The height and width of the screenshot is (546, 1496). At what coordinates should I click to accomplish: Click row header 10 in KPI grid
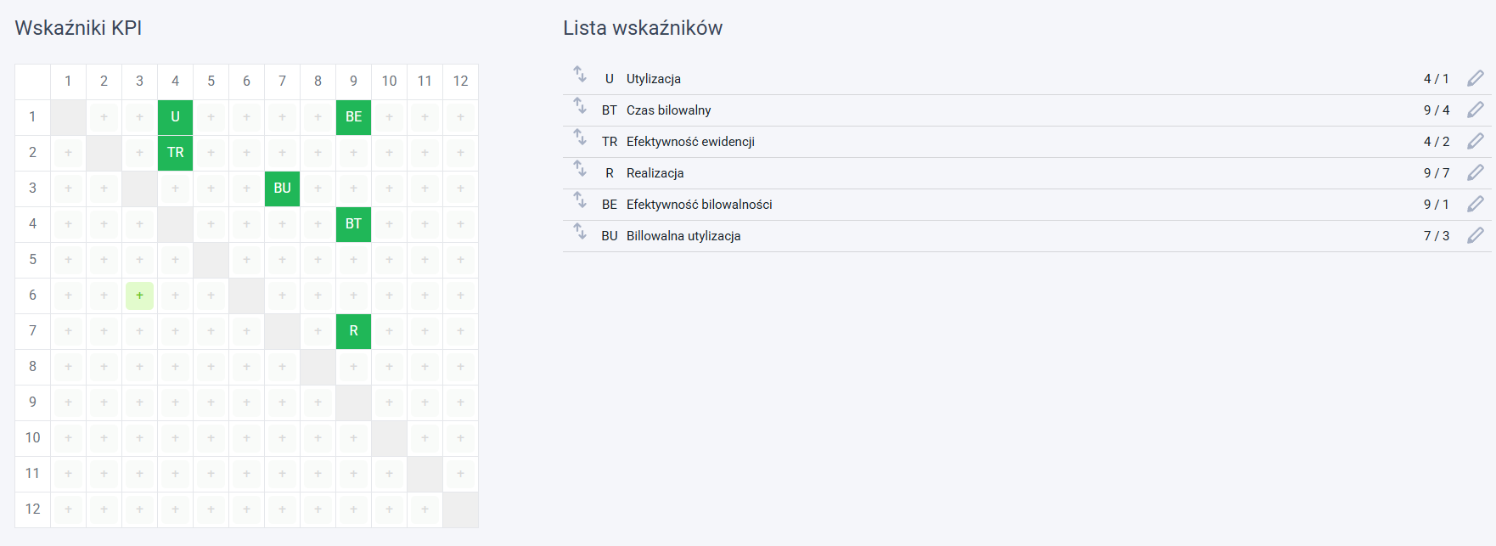click(32, 438)
